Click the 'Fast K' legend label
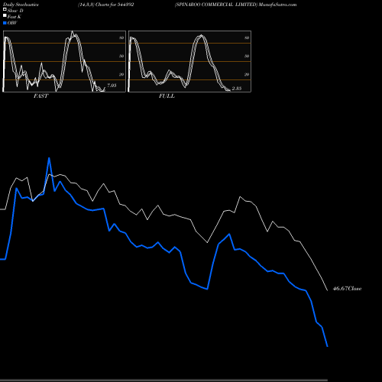382x382 pixels. pos(15,17)
